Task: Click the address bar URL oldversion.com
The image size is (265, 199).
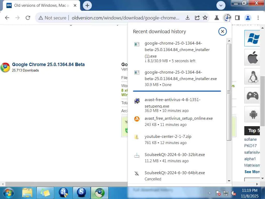Action: [125, 18]
